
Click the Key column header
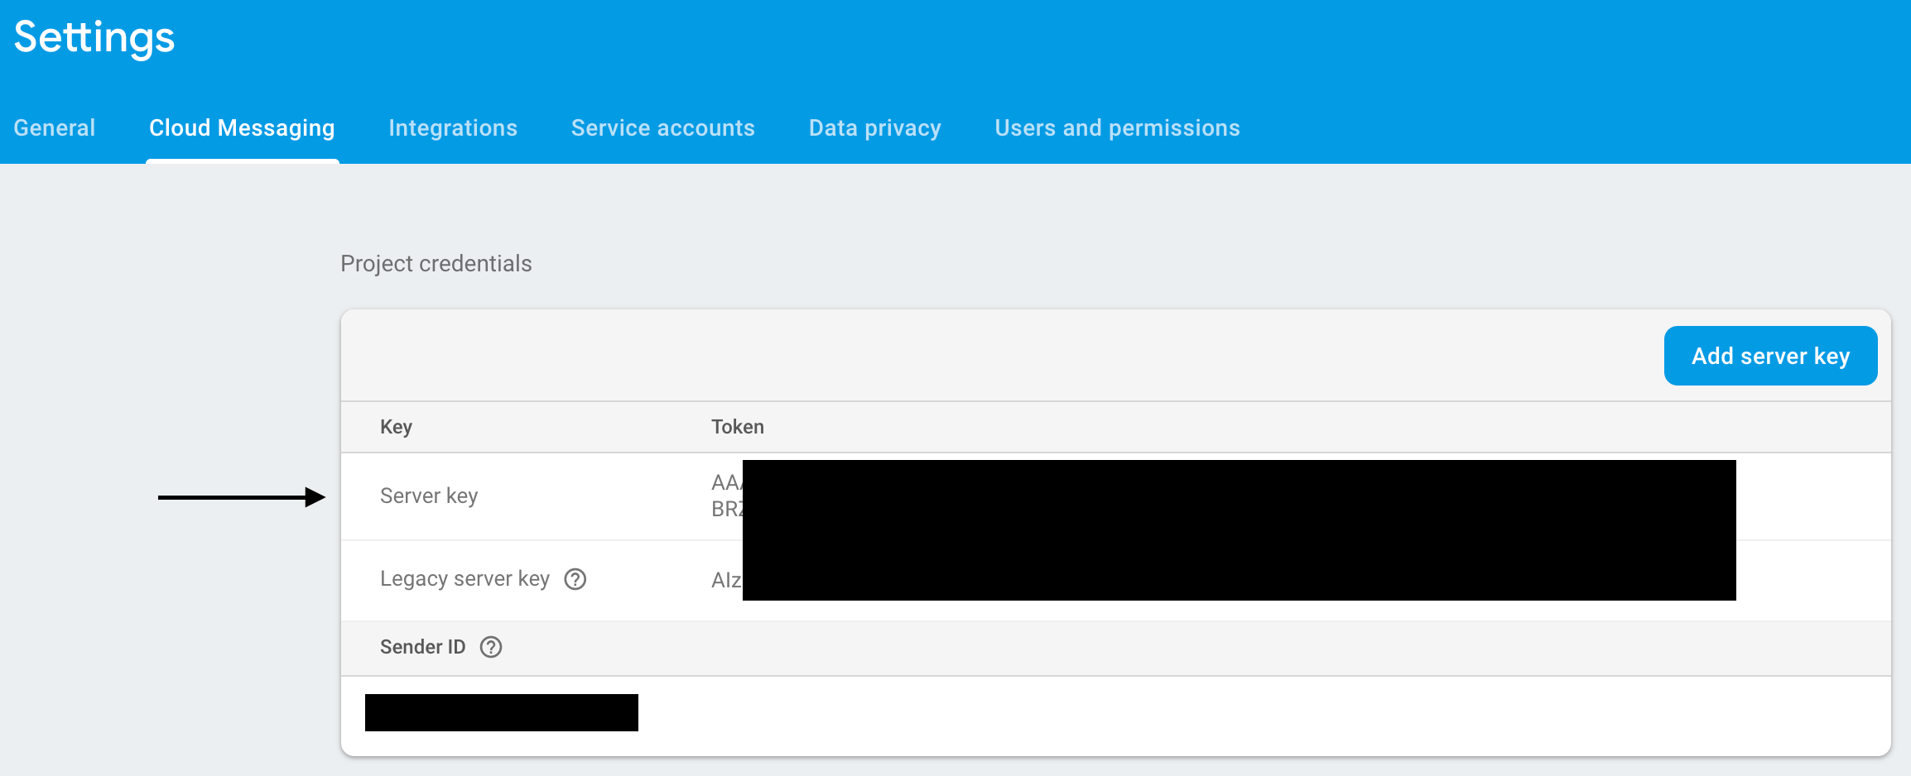[396, 427]
